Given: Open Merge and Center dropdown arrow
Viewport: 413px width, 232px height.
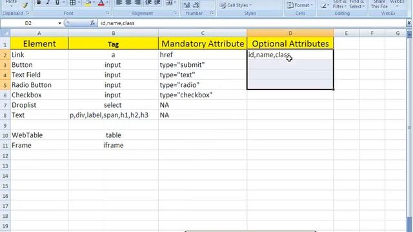Looking at the screenshot, I should (x=175, y=3).
